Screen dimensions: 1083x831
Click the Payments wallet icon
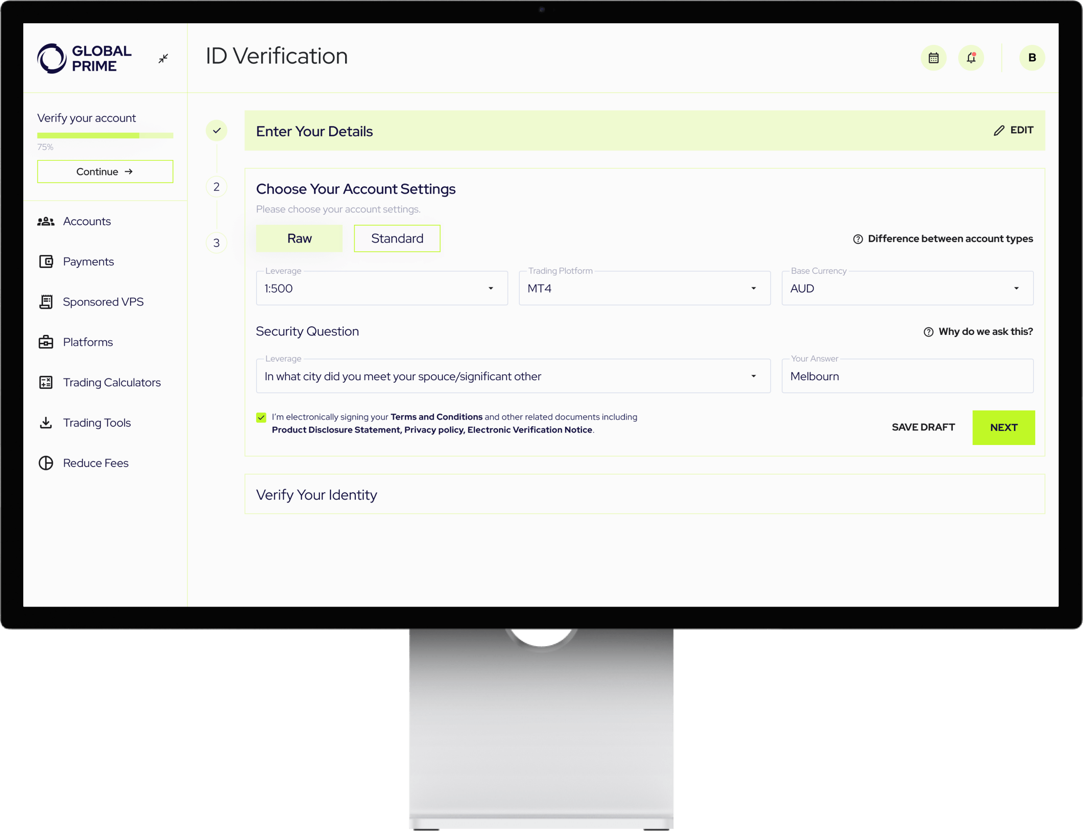(x=46, y=261)
